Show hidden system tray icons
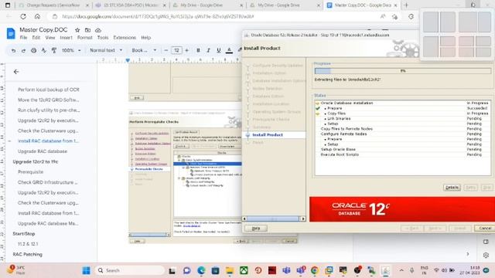This screenshot has width=495, height=278. pyautogui.click(x=401, y=270)
